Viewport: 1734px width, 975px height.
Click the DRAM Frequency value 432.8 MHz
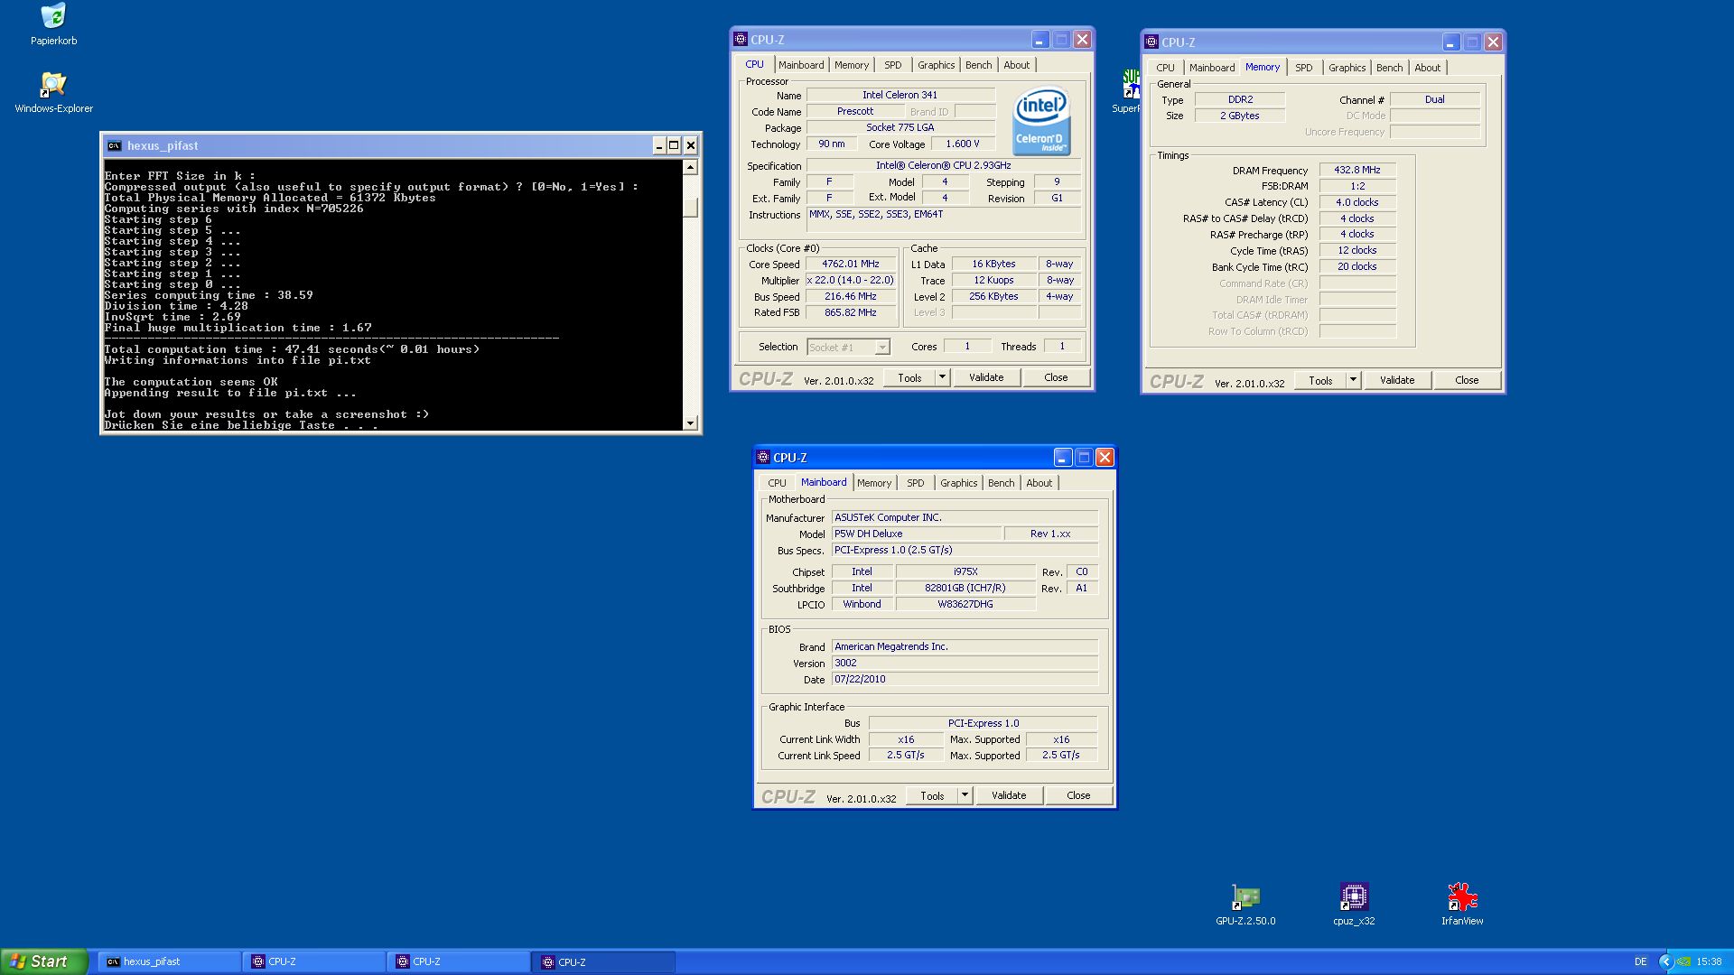coord(1357,170)
